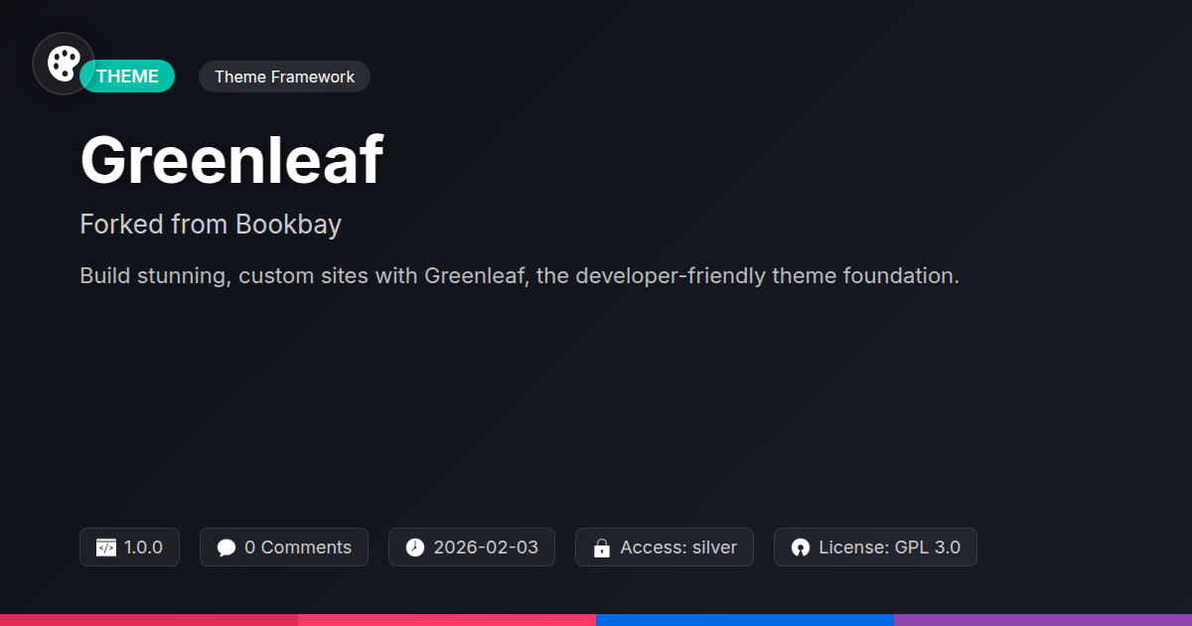Image resolution: width=1192 pixels, height=626 pixels.
Task: Click the pink color bar segment
Action: coord(447,619)
